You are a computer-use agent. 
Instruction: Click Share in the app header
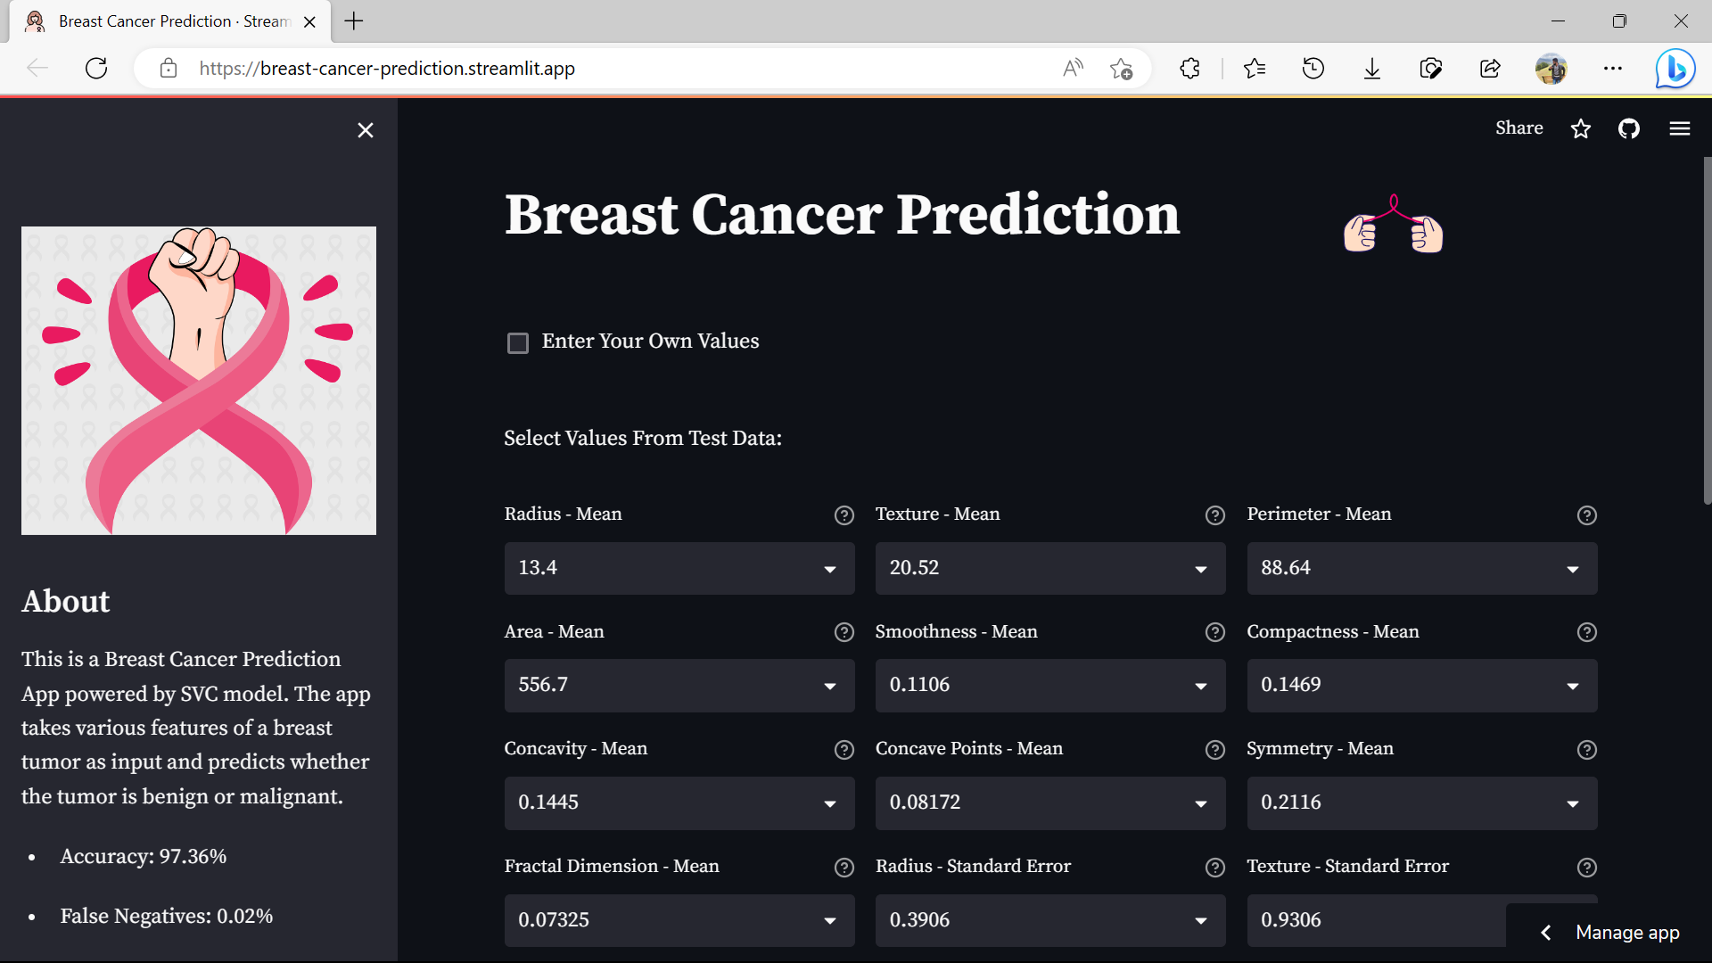tap(1519, 128)
